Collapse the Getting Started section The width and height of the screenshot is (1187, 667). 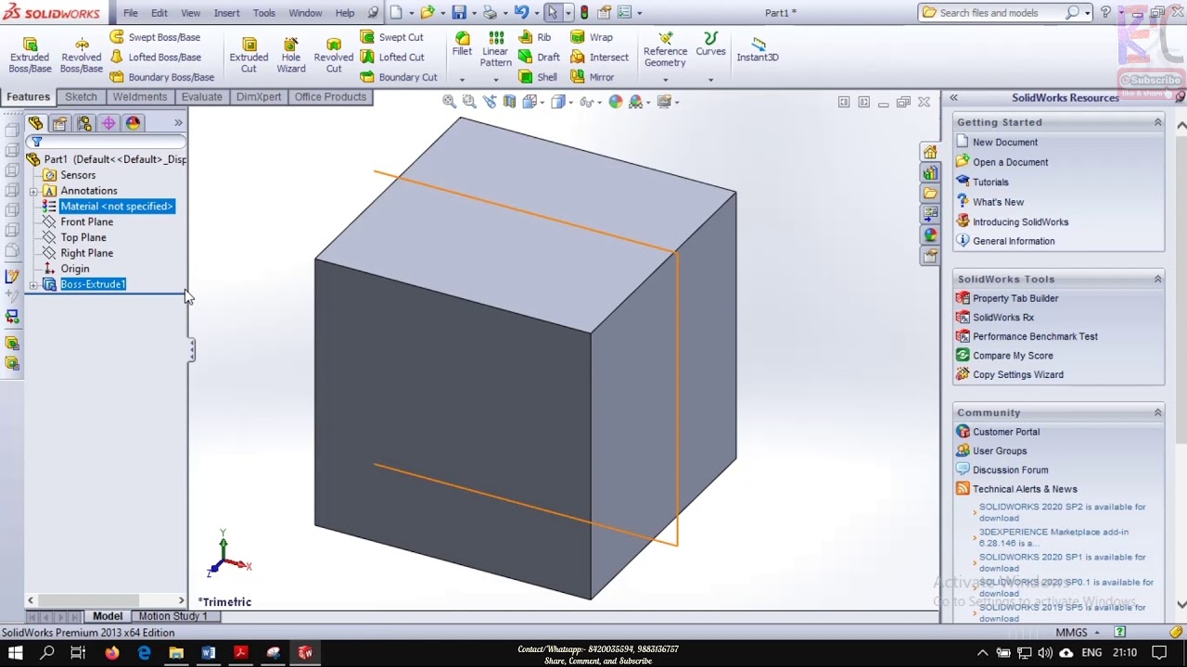pos(1157,122)
